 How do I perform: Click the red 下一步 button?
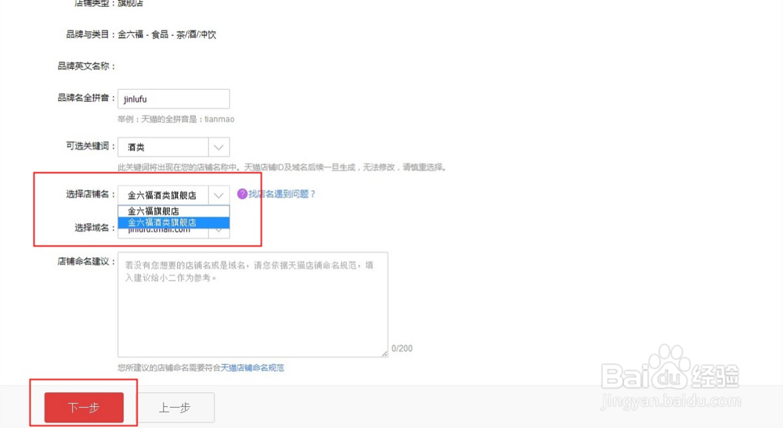coord(84,407)
